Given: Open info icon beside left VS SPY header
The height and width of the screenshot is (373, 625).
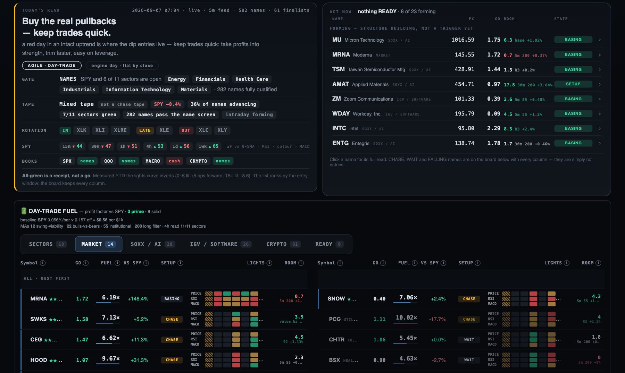Looking at the screenshot, I should point(146,263).
